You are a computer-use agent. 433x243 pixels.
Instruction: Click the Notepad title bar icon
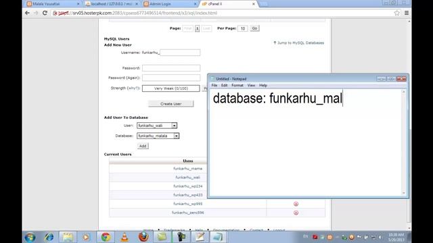212,79
